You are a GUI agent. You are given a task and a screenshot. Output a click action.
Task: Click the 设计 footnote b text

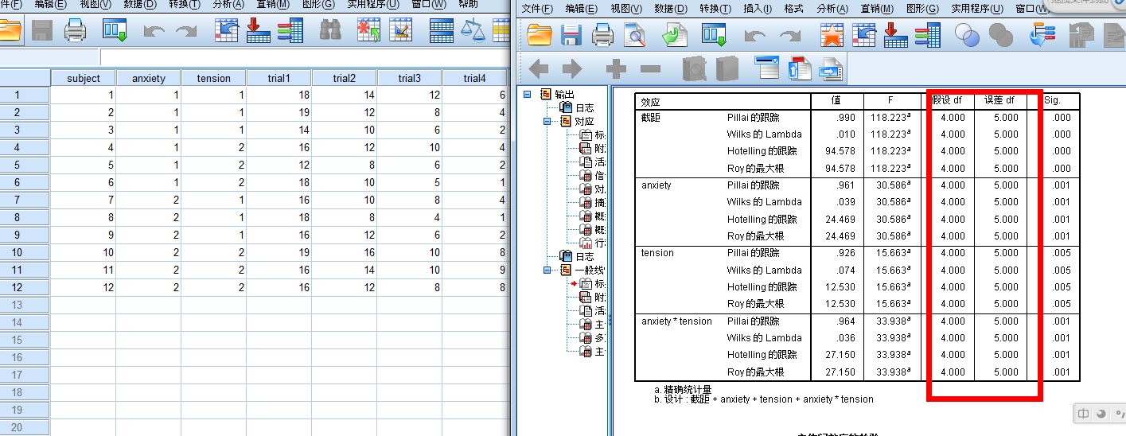pos(764,399)
